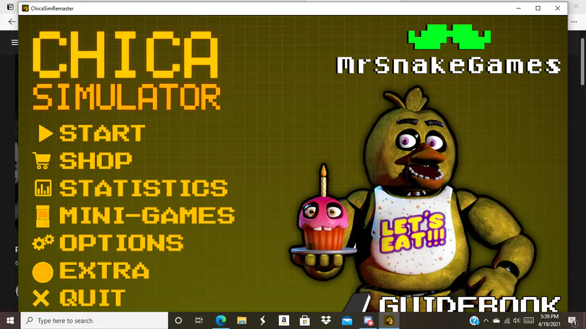Open the Amazon taskbar icon
Screen dimensions: 586x329
(x=284, y=321)
